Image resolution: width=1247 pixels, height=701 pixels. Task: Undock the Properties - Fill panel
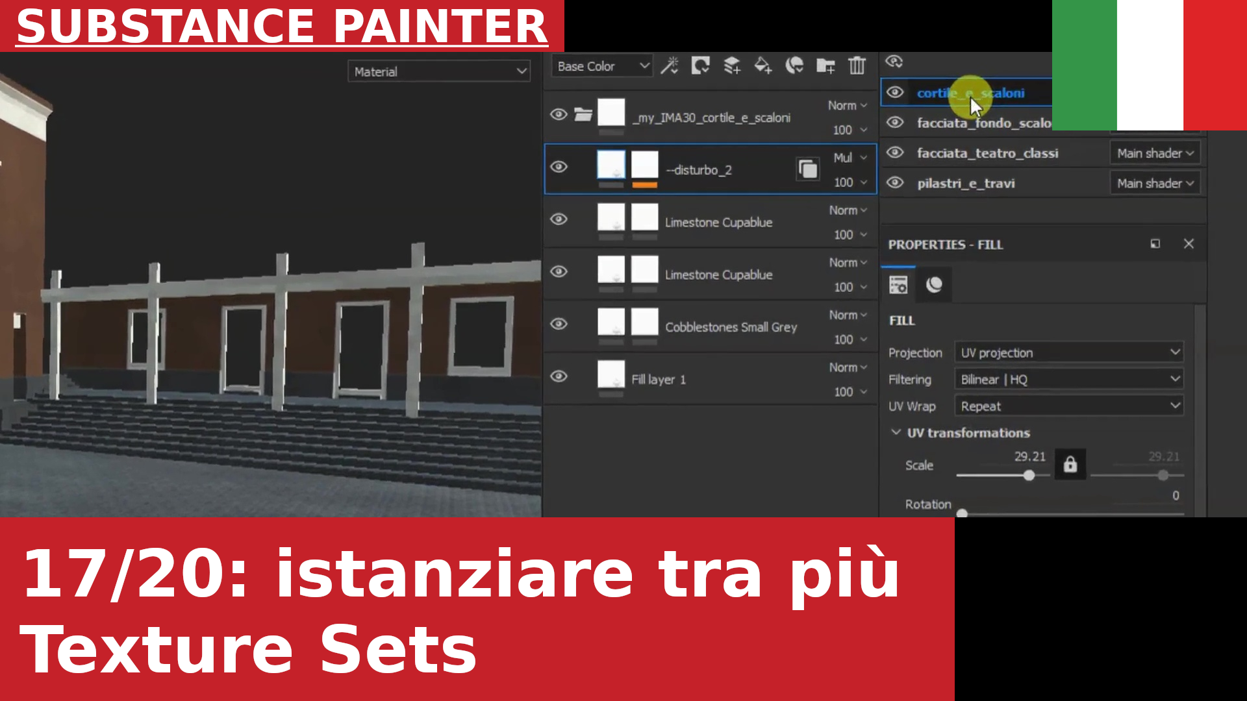tap(1155, 244)
